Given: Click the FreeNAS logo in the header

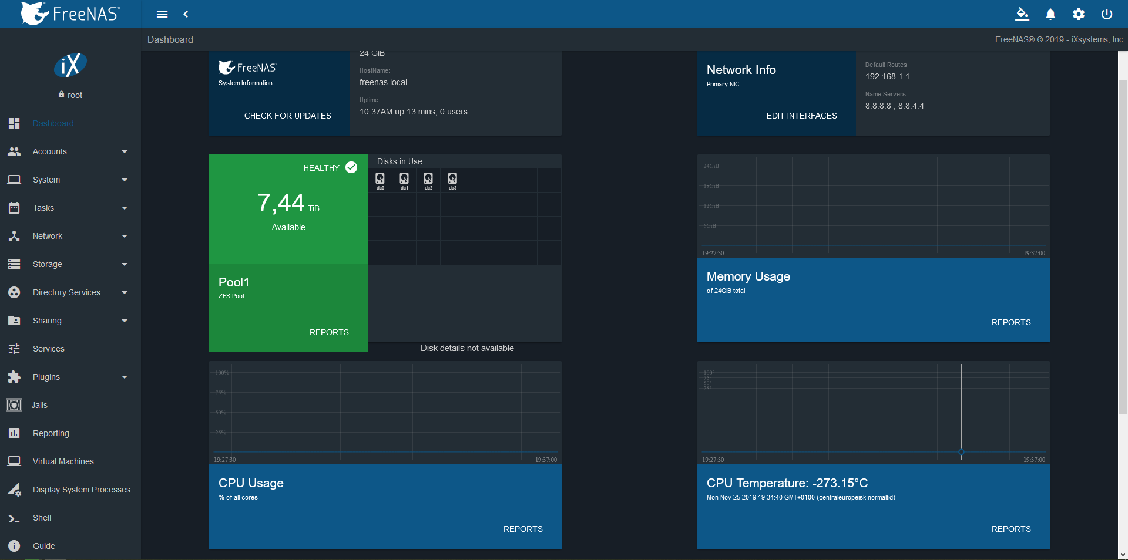Looking at the screenshot, I should click(x=70, y=14).
